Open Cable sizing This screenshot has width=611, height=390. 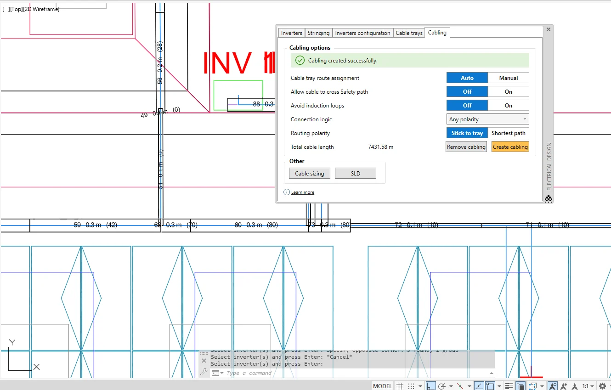coord(310,173)
